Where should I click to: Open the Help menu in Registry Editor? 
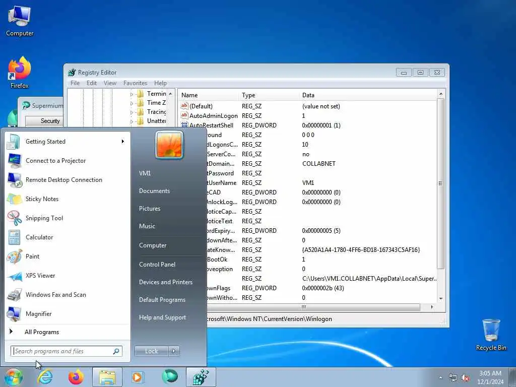pos(160,83)
